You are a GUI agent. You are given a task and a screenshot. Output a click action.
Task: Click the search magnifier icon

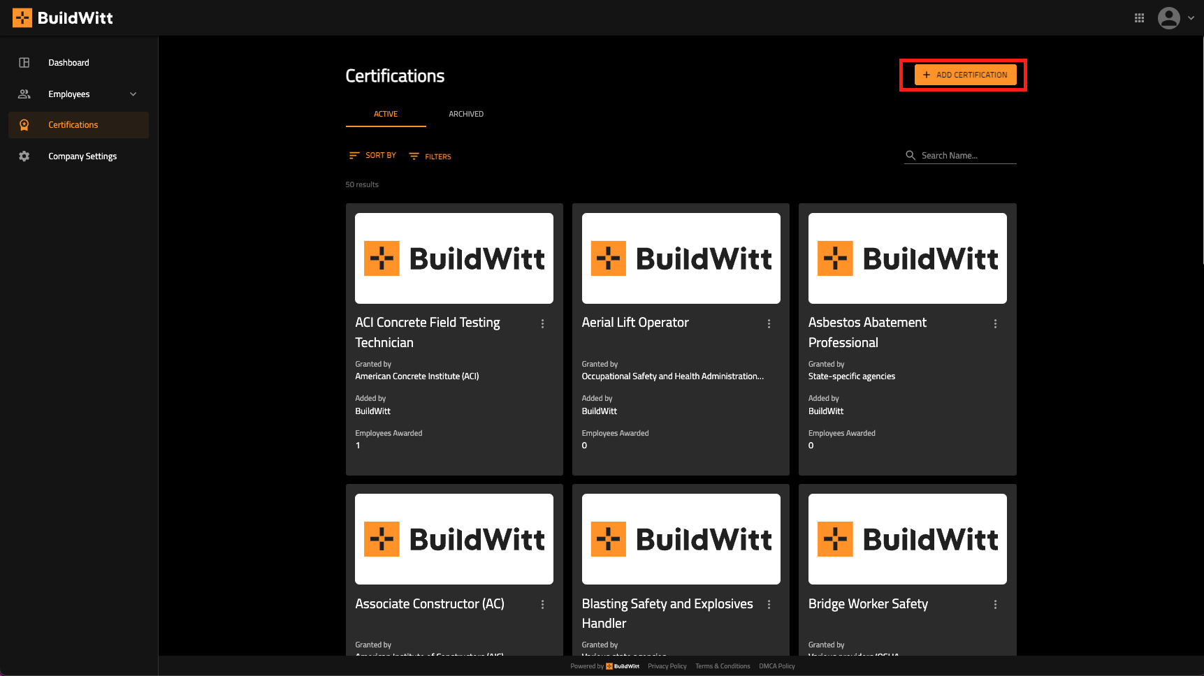tap(911, 155)
